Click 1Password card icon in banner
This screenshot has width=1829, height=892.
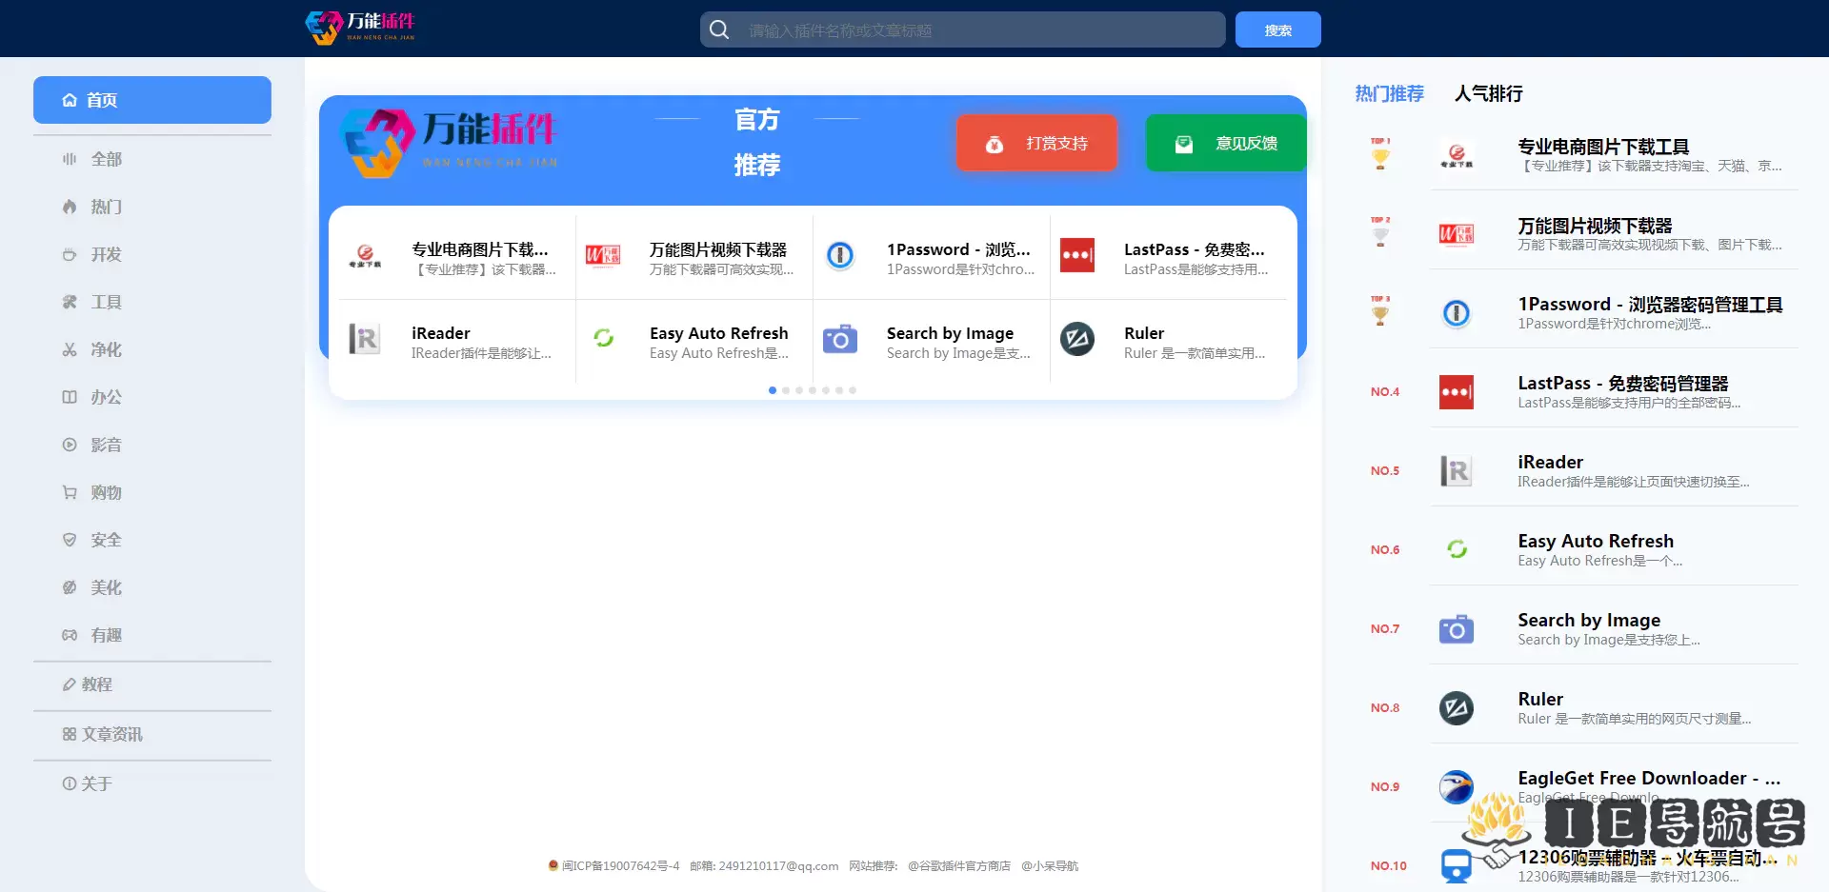[x=840, y=255]
